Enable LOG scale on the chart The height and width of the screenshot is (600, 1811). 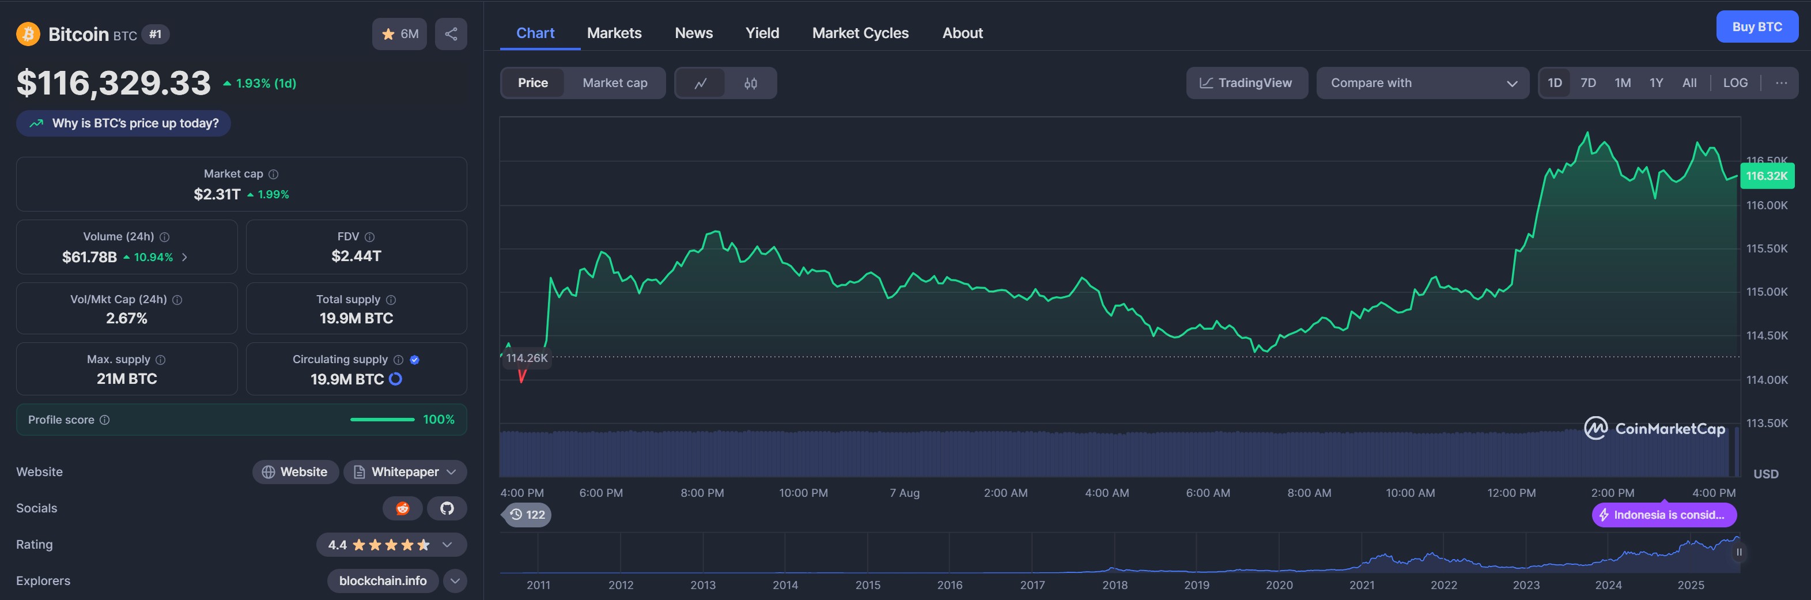point(1735,82)
